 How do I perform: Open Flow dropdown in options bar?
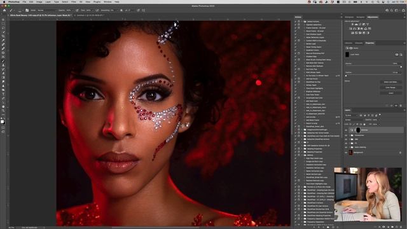(92, 10)
